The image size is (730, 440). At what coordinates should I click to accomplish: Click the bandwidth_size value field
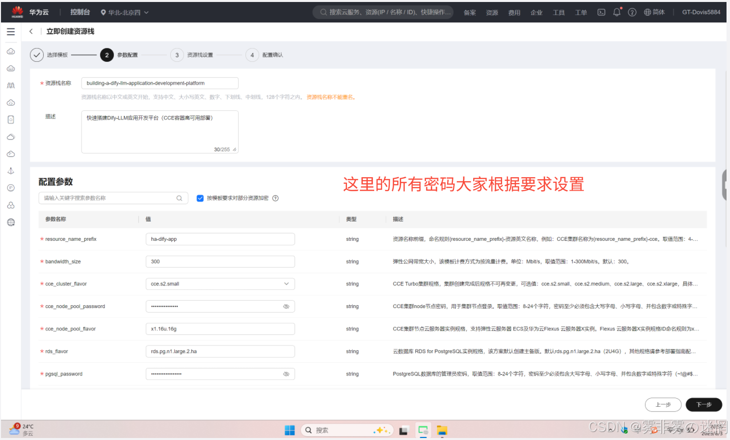[x=220, y=261]
